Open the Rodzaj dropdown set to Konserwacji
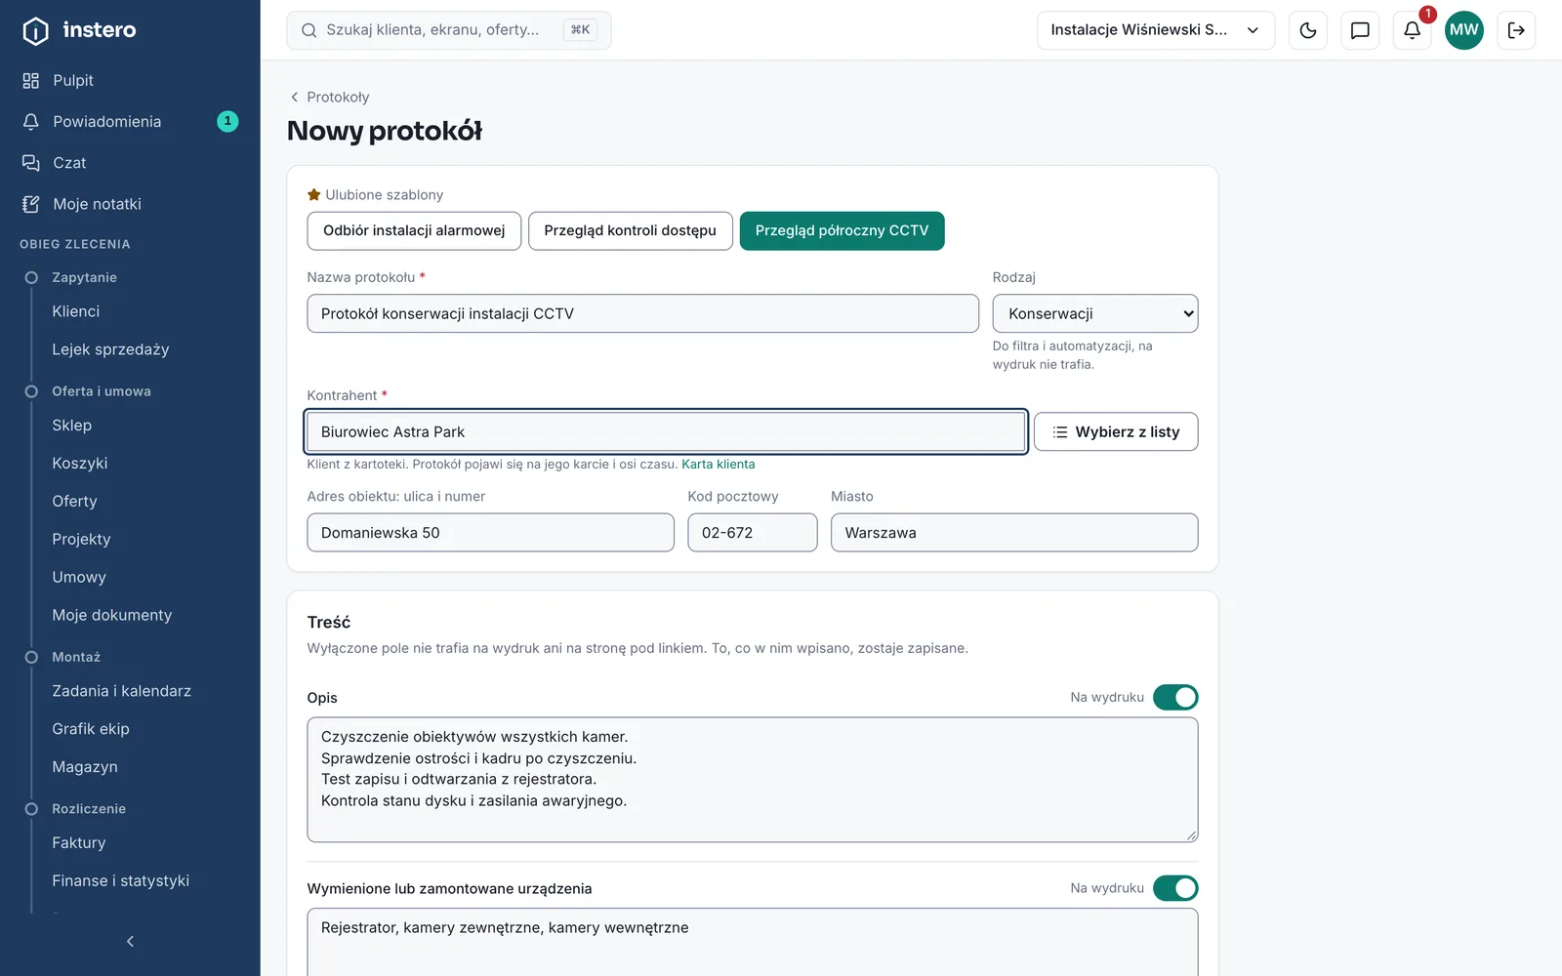 coord(1095,313)
